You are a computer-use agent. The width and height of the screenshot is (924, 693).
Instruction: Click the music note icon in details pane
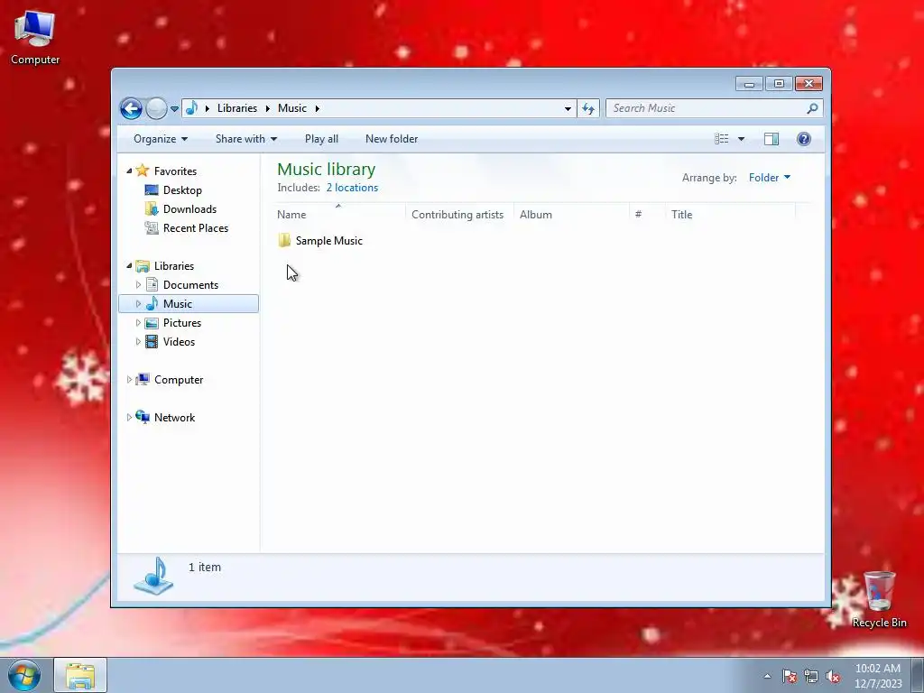coord(153,576)
